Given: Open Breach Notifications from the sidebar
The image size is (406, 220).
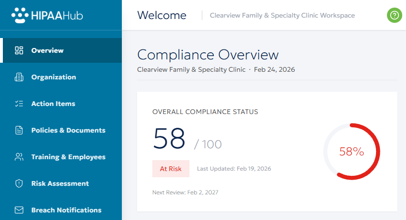Looking at the screenshot, I should point(66,210).
